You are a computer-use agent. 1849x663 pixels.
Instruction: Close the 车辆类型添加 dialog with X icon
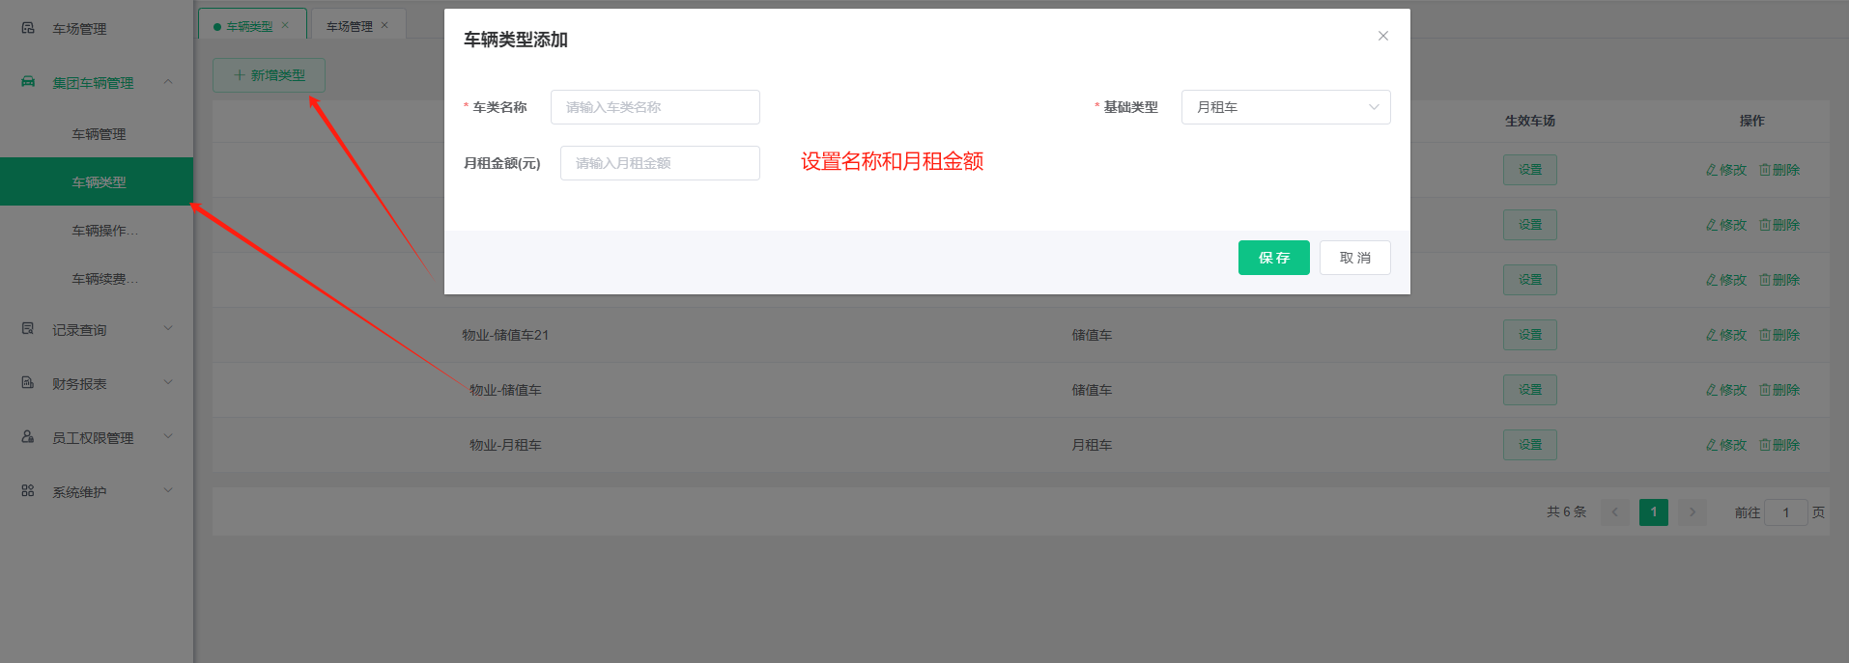(x=1382, y=36)
